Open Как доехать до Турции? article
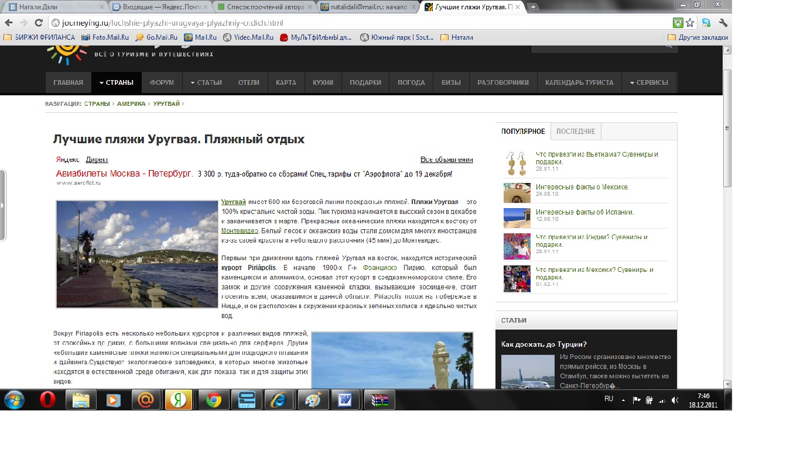The height and width of the screenshot is (449, 800). (x=544, y=344)
